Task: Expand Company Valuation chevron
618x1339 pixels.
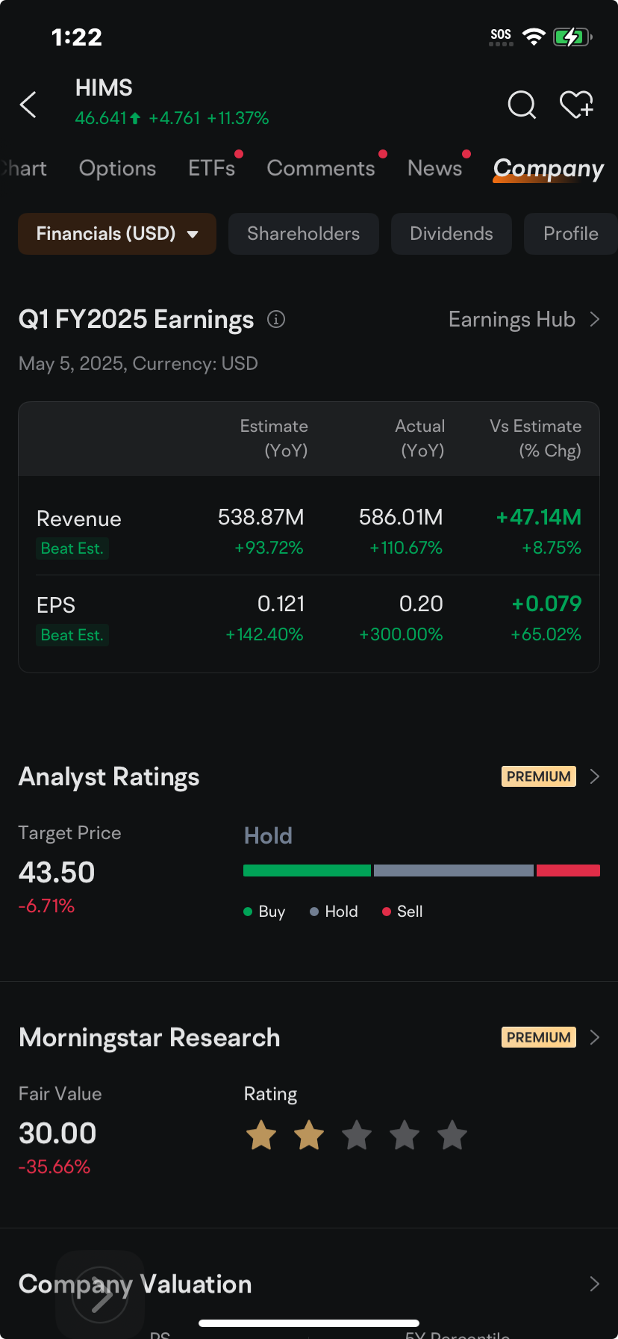Action: click(595, 1284)
